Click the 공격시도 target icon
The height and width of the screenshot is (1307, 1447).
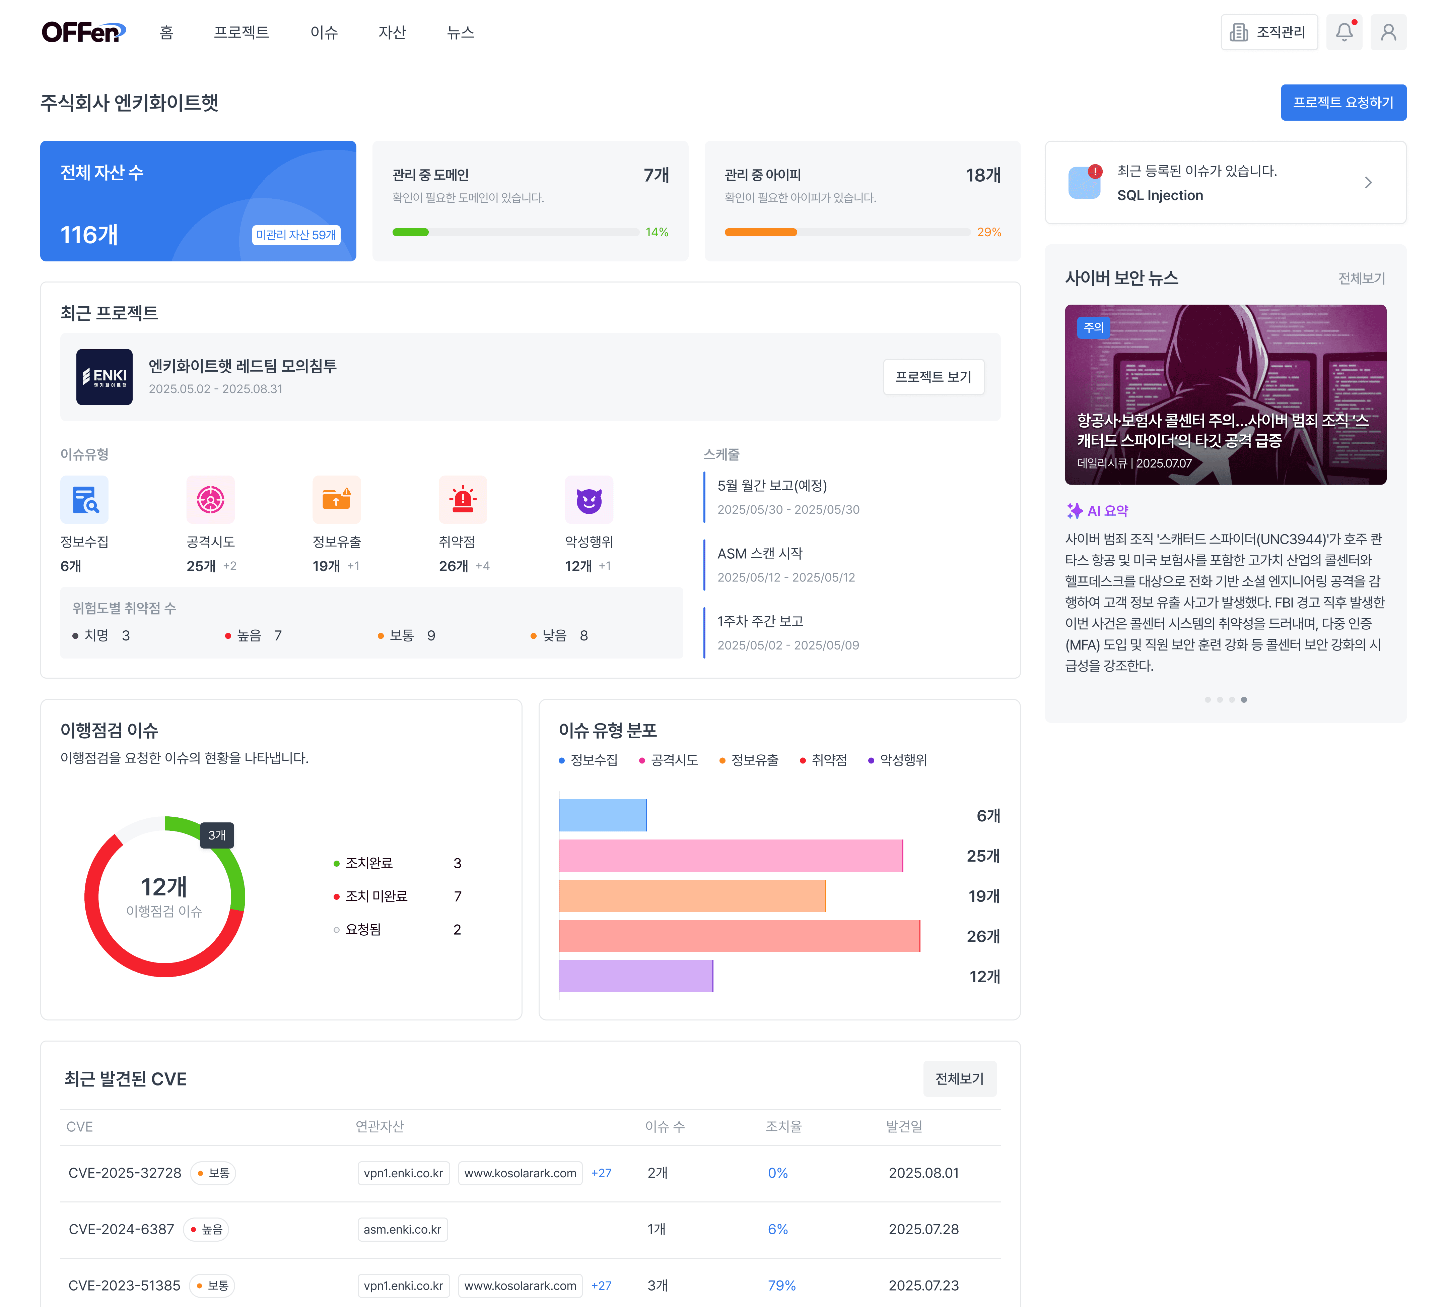(x=210, y=500)
